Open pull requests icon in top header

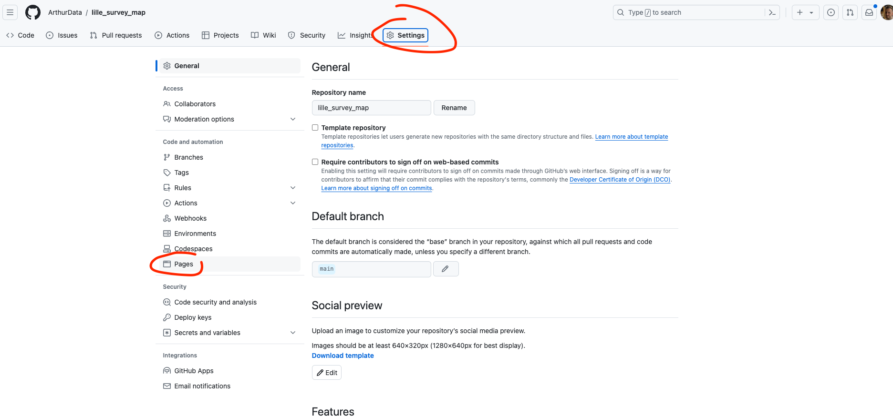tap(850, 12)
